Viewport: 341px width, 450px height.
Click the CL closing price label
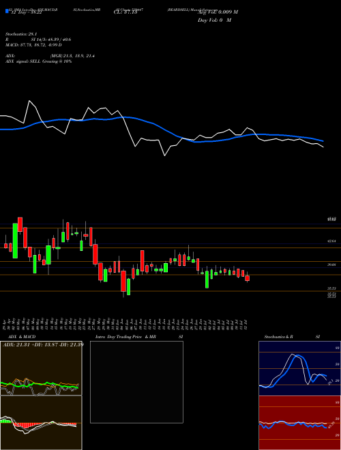[x=125, y=13]
